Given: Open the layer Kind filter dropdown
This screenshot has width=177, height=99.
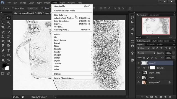Looking at the screenshot, I should (x=143, y=48).
